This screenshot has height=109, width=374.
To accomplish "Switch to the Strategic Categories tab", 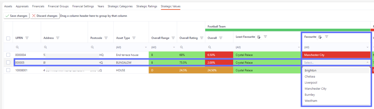I will pyautogui.click(x=120, y=6).
